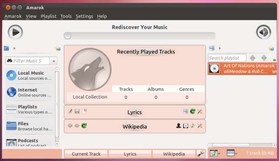
Task: Show Wikipedia artist page icon
Action: (x=178, y=126)
